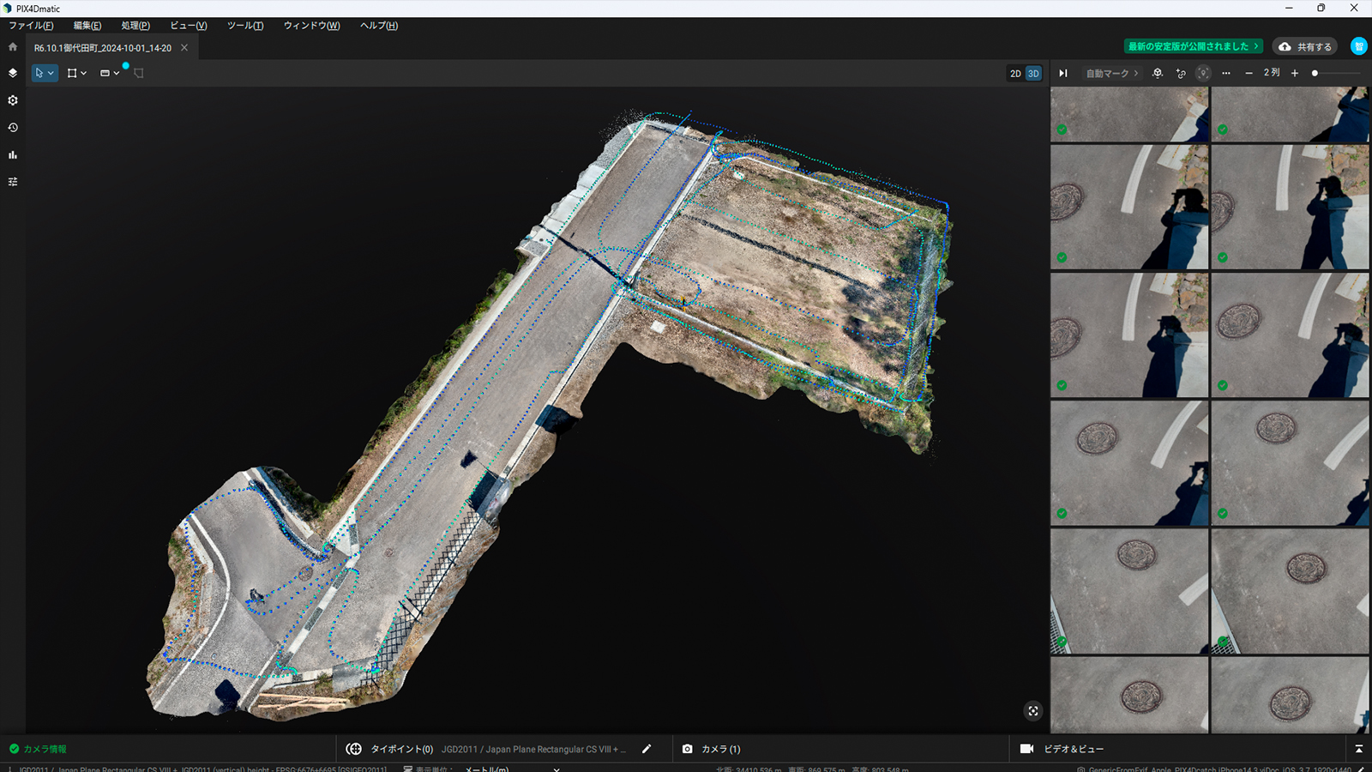This screenshot has height=772, width=1372.
Task: Open the history clock icon
Action: pos(13,128)
